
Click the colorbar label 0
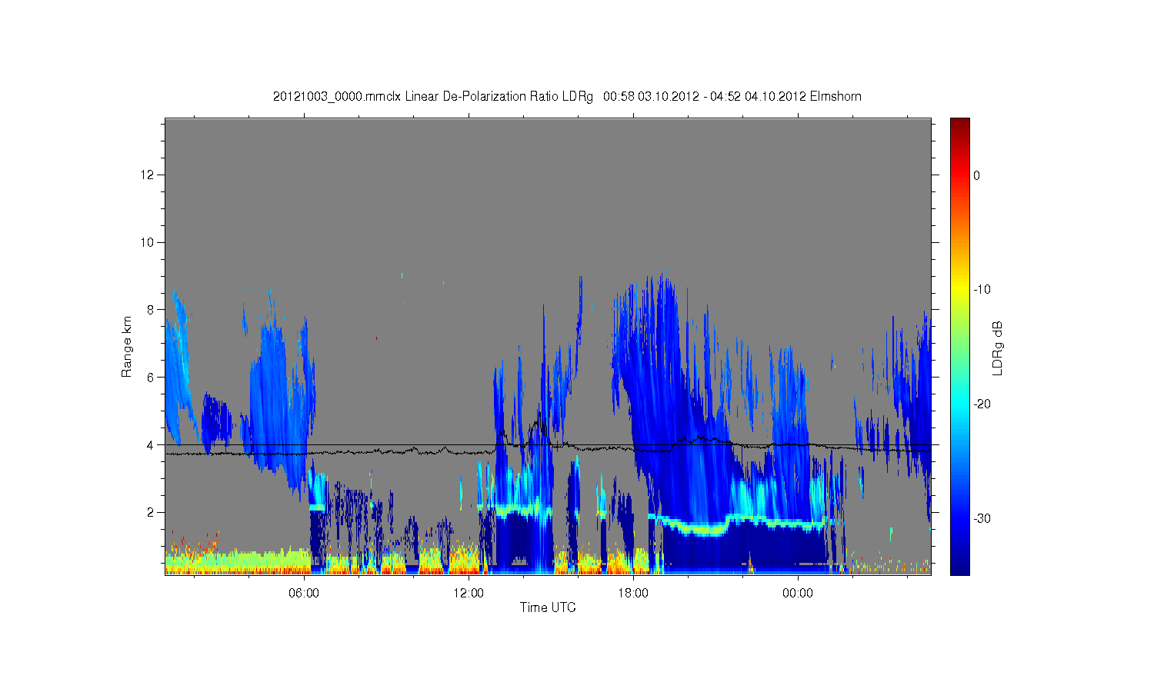coord(977,175)
